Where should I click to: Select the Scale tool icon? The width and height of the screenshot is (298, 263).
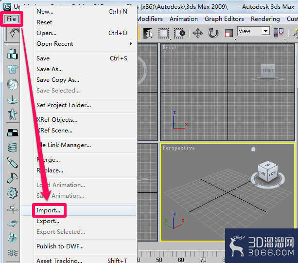(229, 34)
